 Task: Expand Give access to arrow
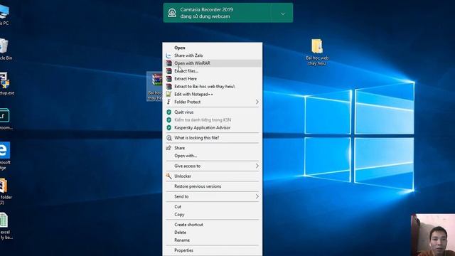click(257, 166)
